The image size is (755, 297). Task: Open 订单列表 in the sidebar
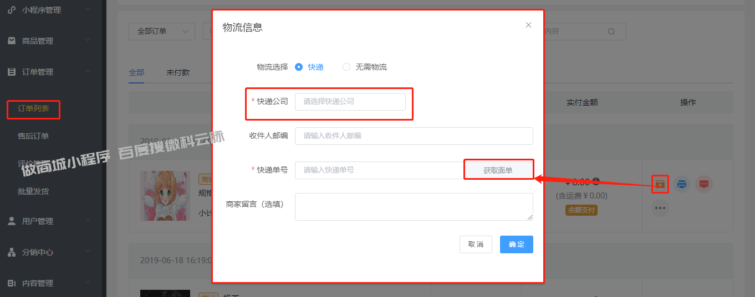coord(33,108)
